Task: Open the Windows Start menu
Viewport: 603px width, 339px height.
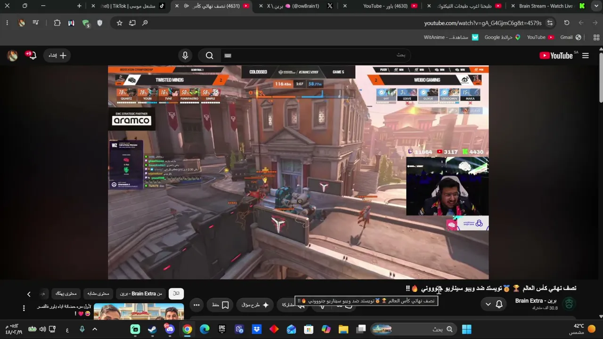Action: [466, 329]
